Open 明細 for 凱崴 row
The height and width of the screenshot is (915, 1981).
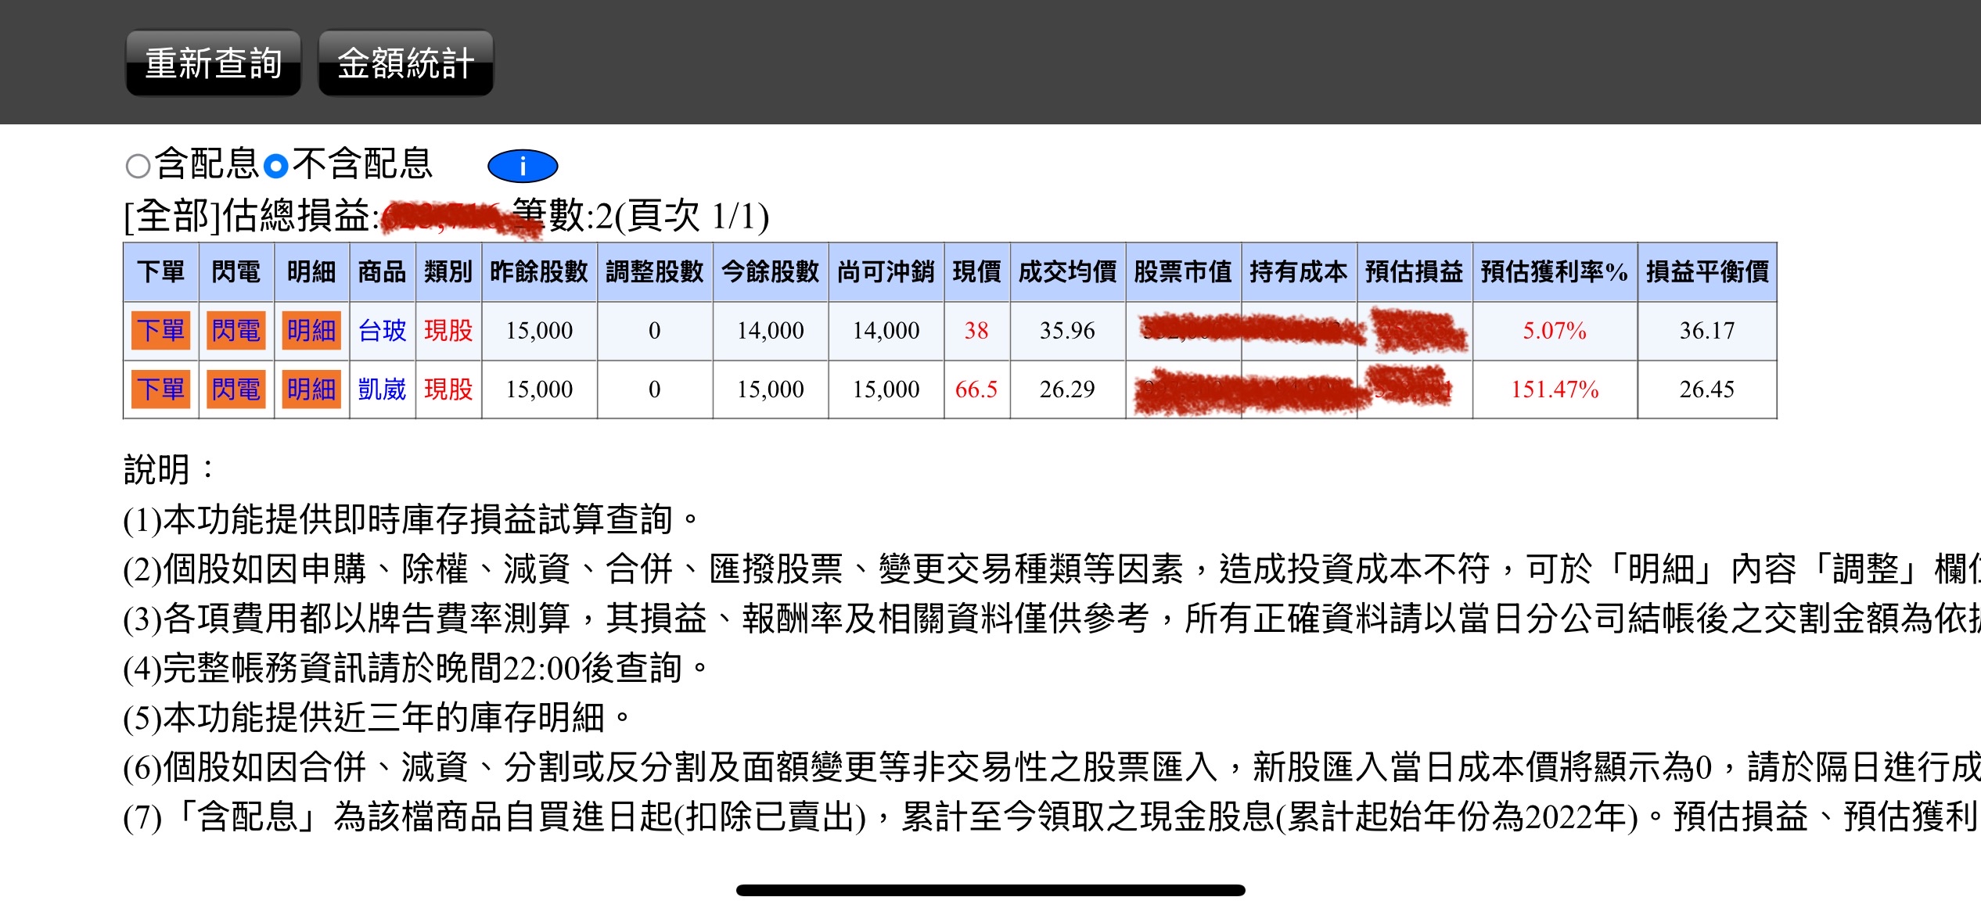(x=311, y=389)
